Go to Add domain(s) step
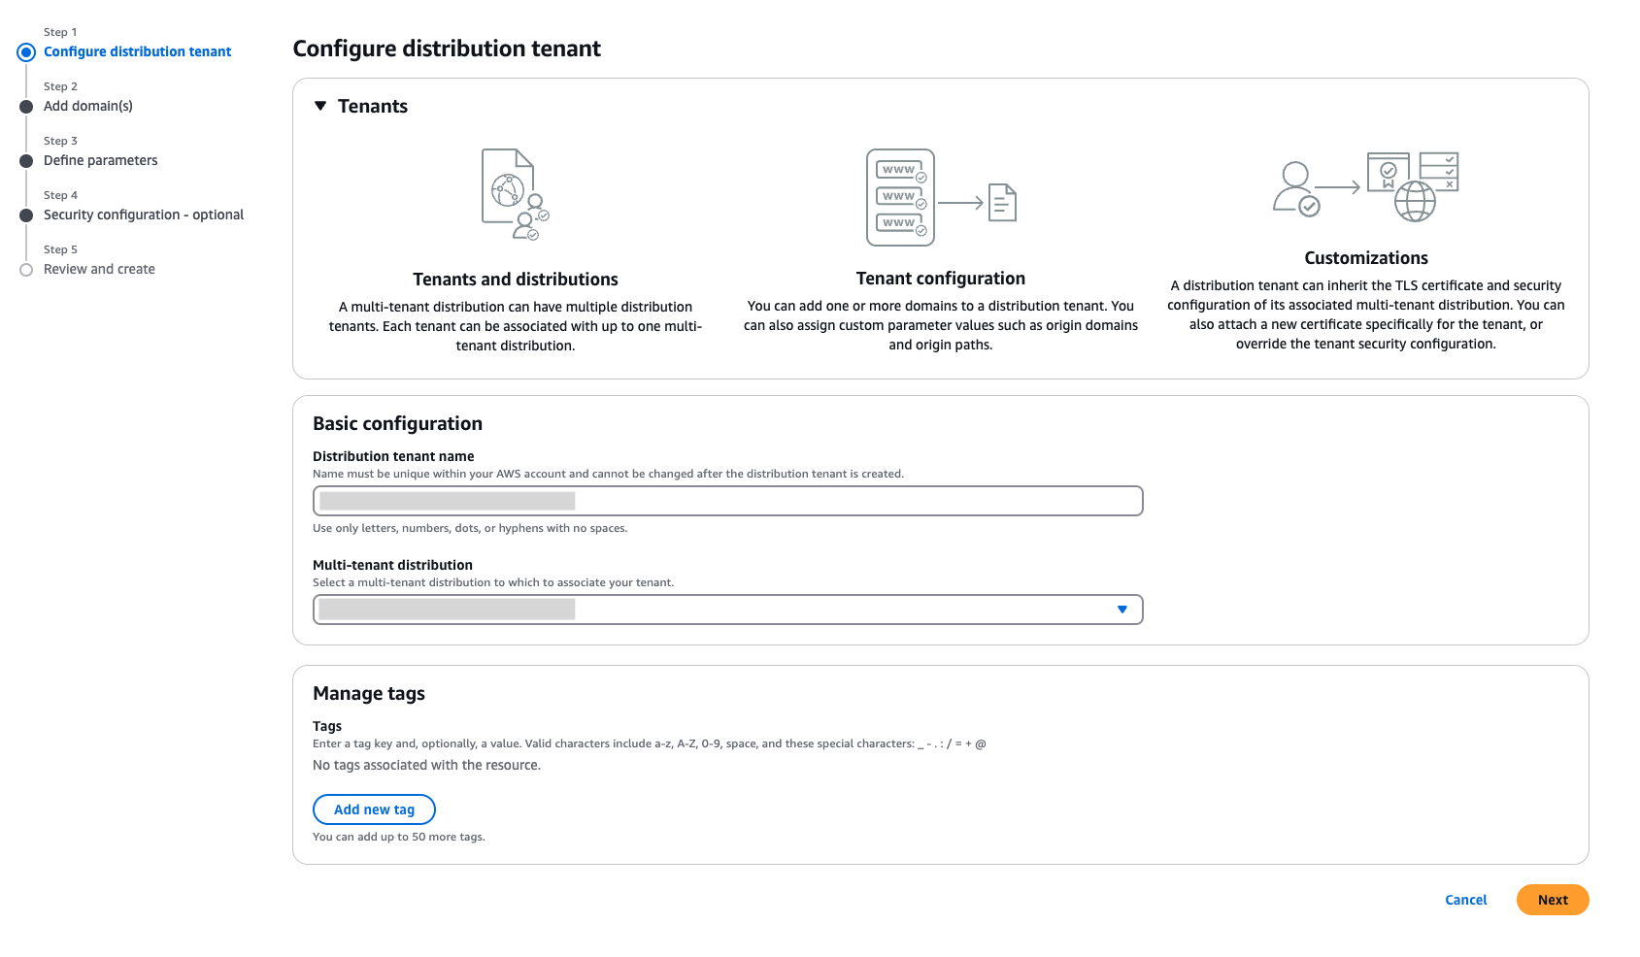The height and width of the screenshot is (957, 1640). coord(88,106)
